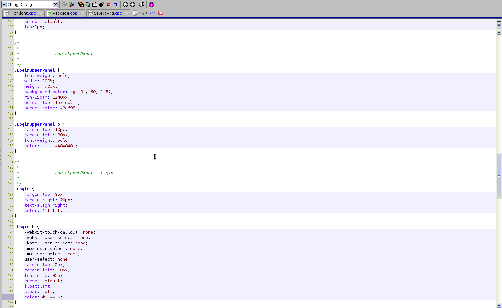Screen dimensions: 502x308
Task: Open help via the magenta question mark
Action: (x=151, y=4)
